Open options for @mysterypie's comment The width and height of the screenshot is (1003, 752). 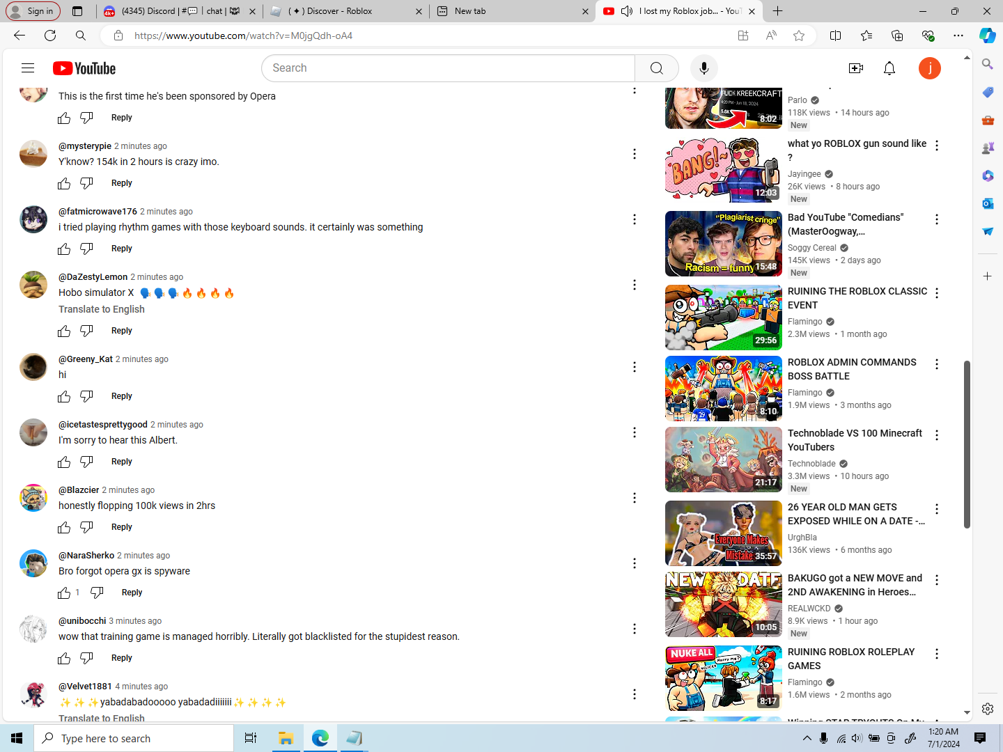(x=635, y=154)
